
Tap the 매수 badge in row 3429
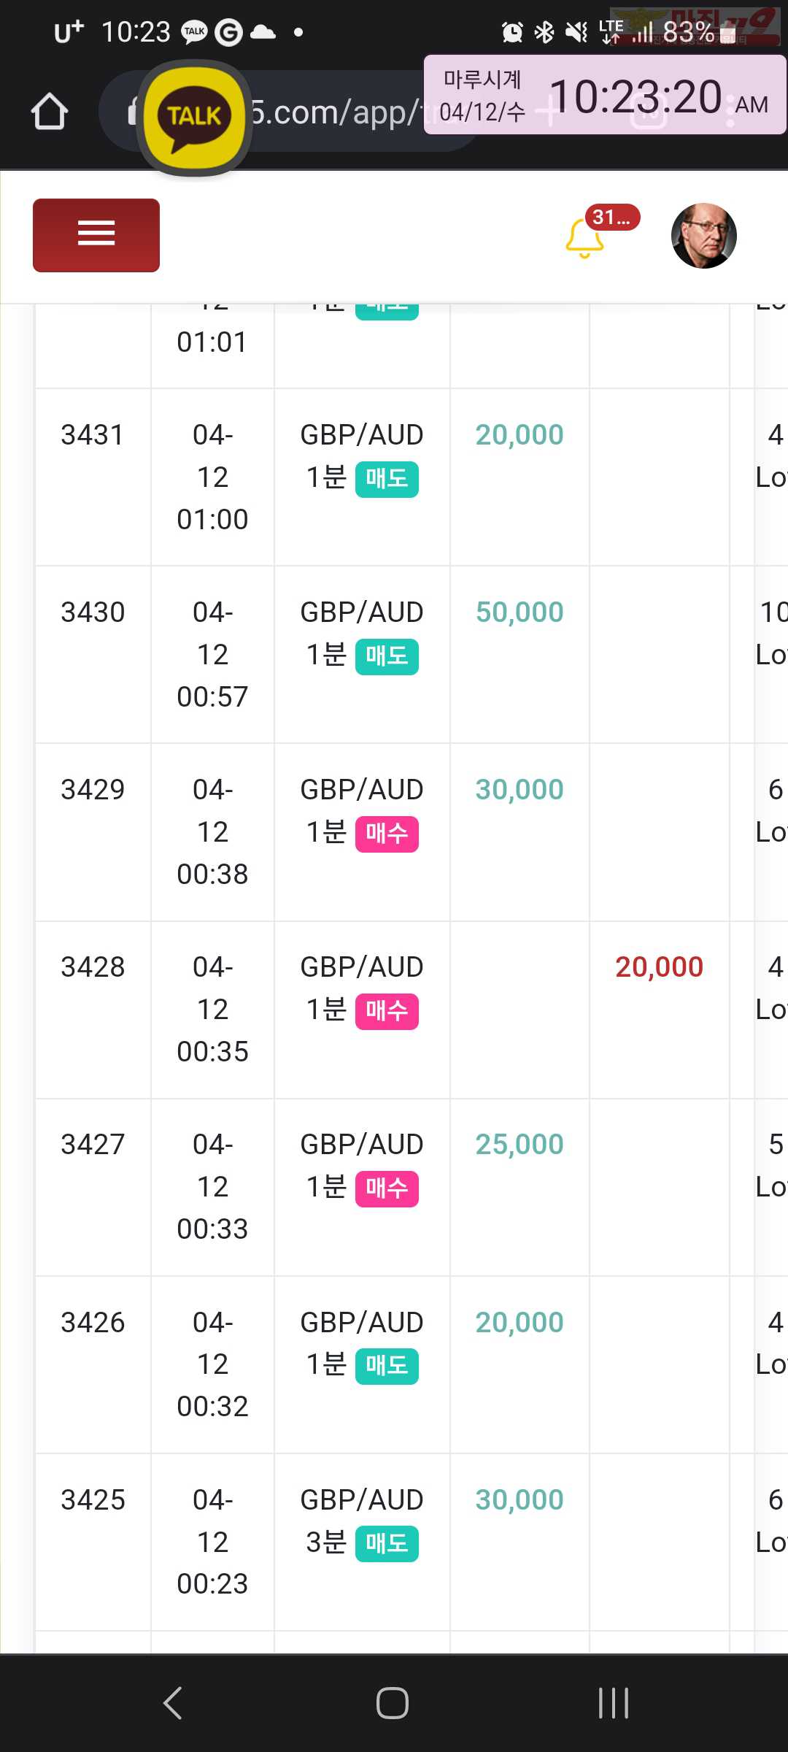pyautogui.click(x=387, y=834)
